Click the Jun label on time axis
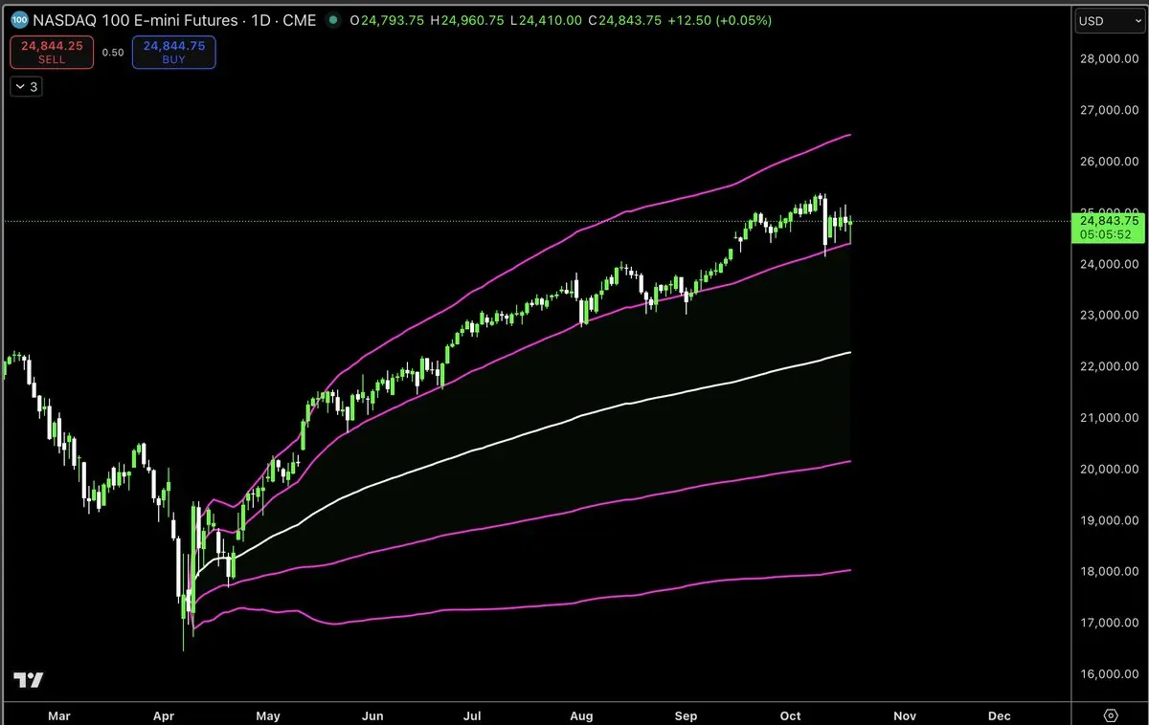The image size is (1149, 725). click(373, 715)
